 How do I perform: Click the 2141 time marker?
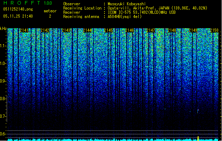(x=24, y=30)
